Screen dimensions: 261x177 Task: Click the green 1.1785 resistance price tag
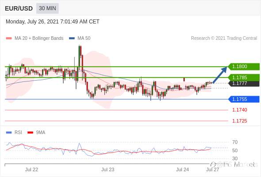coord(244,77)
